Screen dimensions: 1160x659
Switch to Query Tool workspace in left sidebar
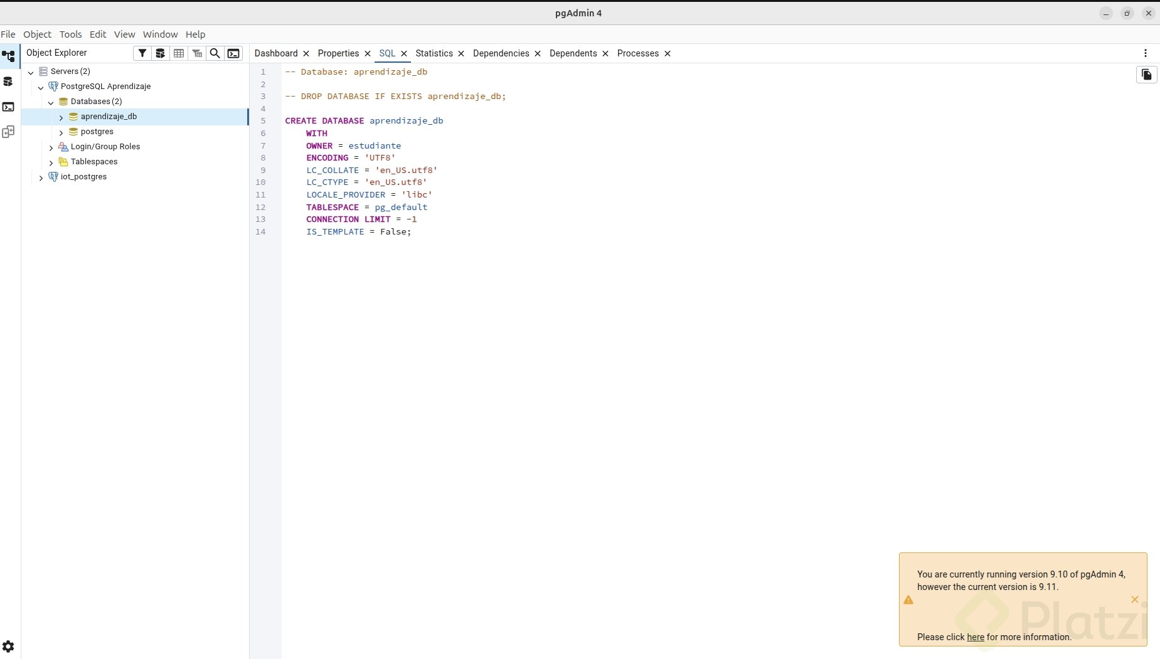coord(8,82)
